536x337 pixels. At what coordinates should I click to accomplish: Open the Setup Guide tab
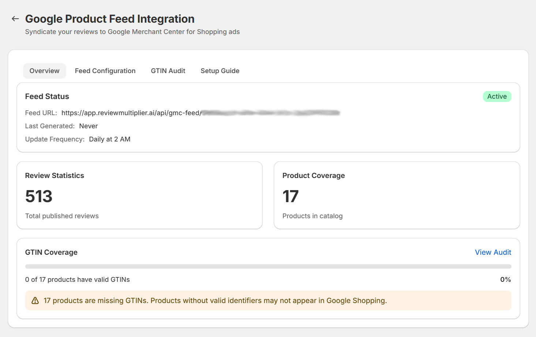point(220,71)
